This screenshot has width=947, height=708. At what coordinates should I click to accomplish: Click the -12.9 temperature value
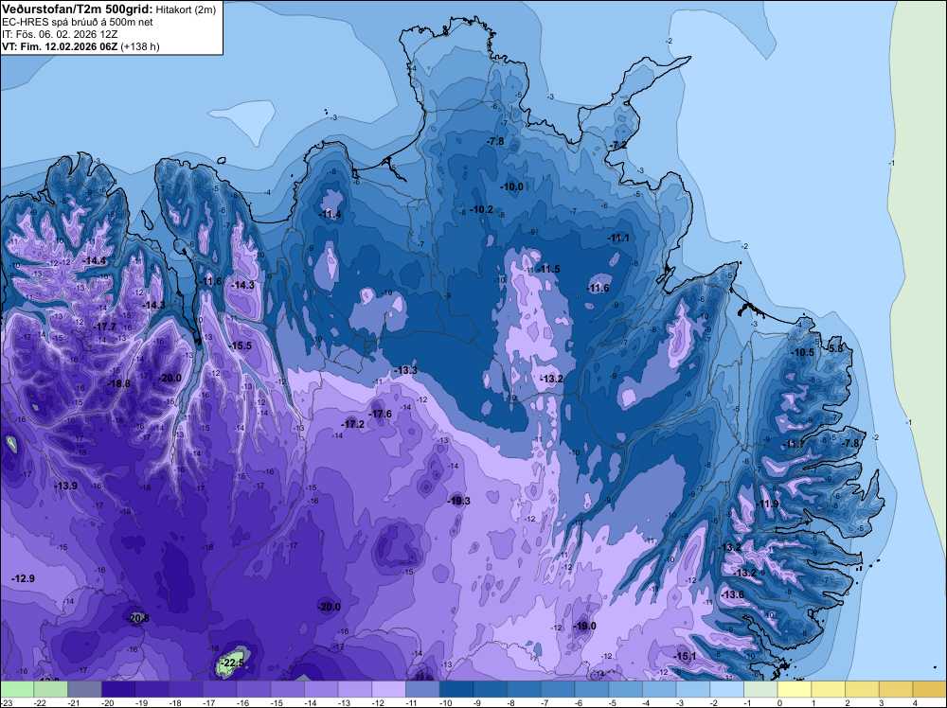coord(24,578)
